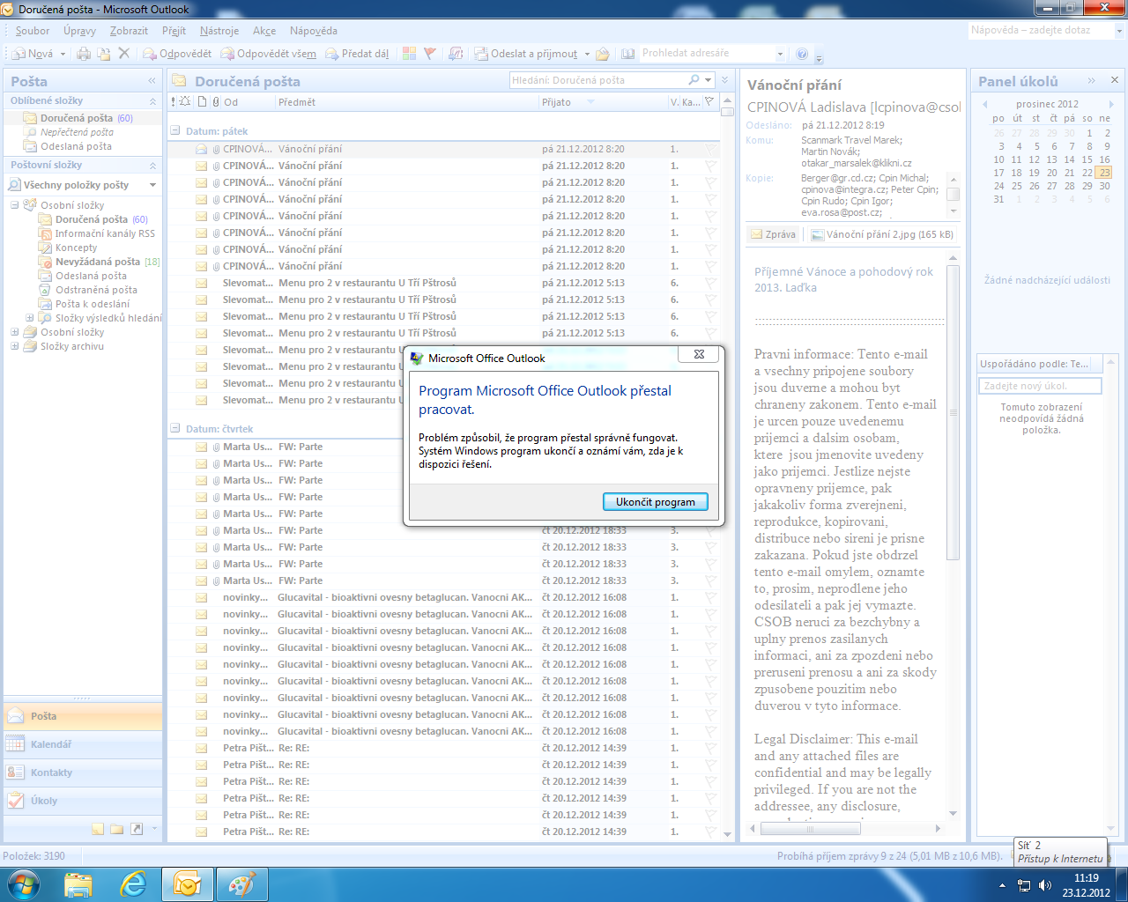Click the Move to Folder toolbar icon
This screenshot has width=1128, height=902.
click(x=104, y=54)
